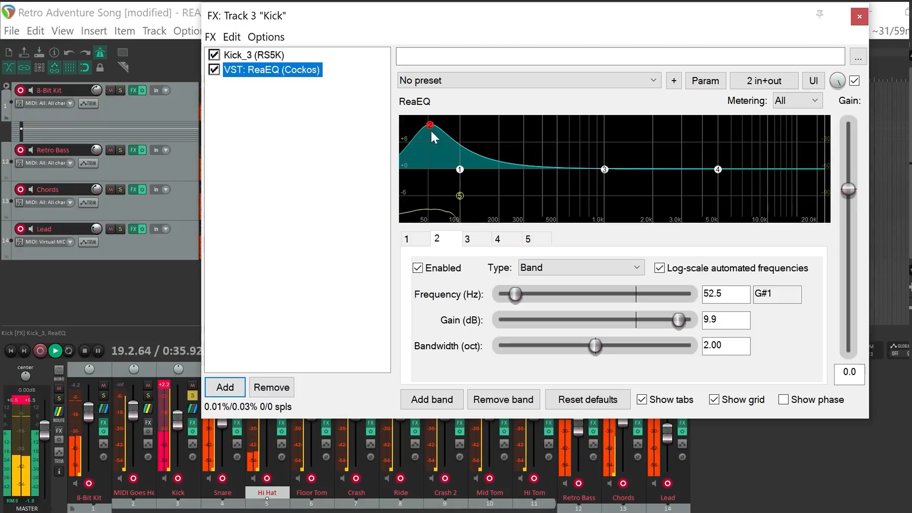Viewport: 912px width, 513px height.
Task: Open the Options menu in FX window
Action: (x=266, y=37)
